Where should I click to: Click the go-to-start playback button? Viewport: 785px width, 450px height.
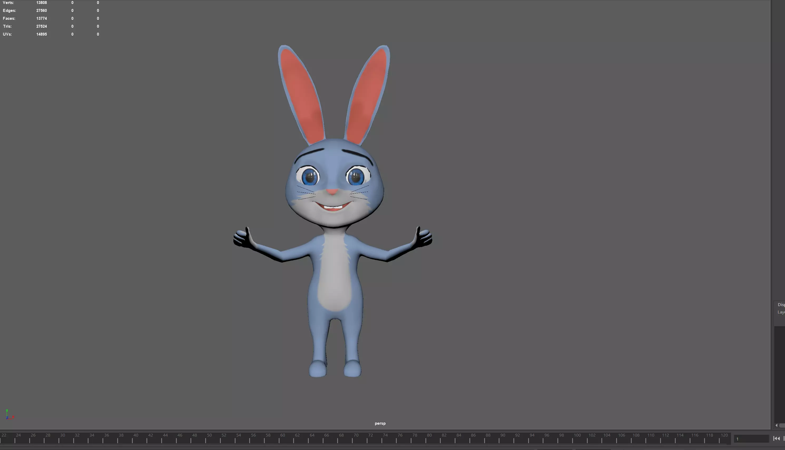[x=776, y=439]
